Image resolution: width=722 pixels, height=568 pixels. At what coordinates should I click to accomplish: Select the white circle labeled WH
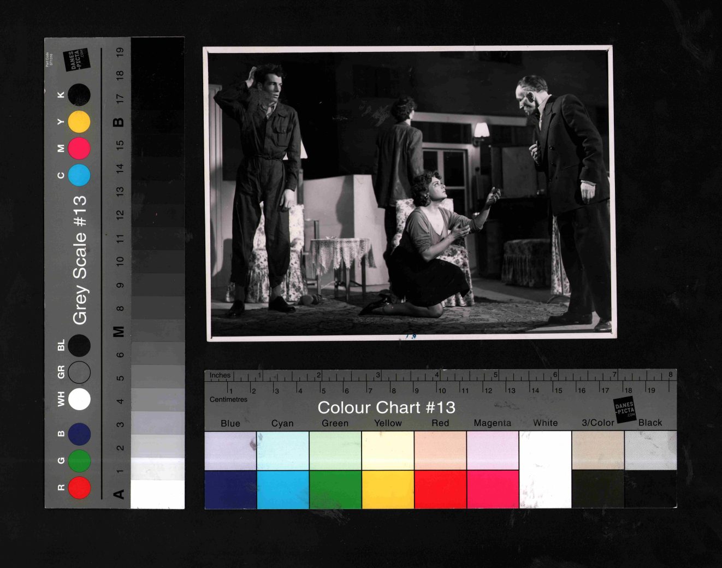tap(79, 399)
